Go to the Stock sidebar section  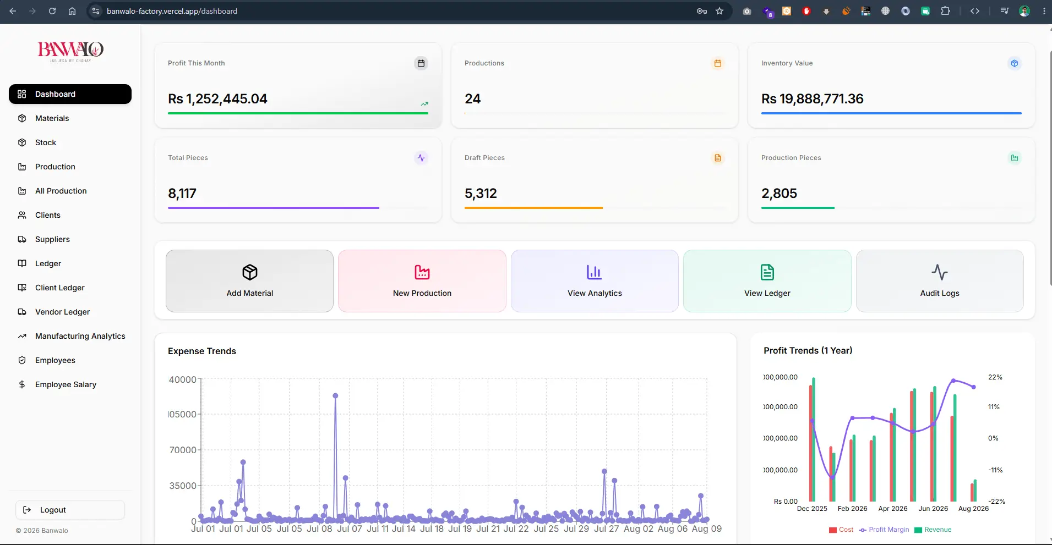(x=70, y=142)
